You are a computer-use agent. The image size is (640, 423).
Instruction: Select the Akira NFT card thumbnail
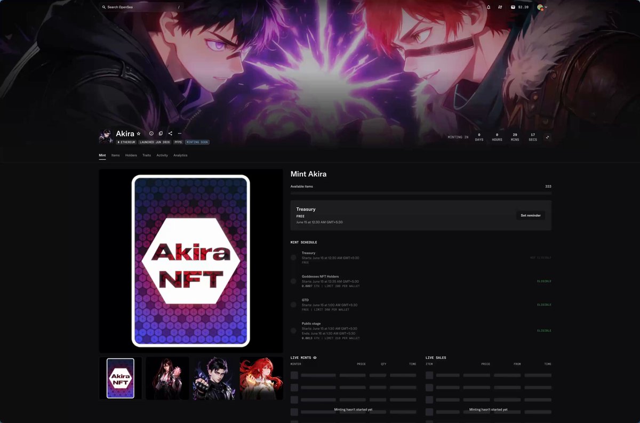(121, 378)
